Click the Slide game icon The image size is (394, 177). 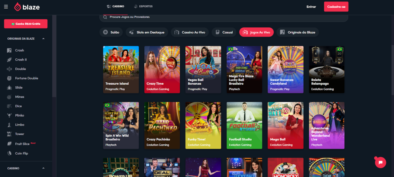click(9, 87)
